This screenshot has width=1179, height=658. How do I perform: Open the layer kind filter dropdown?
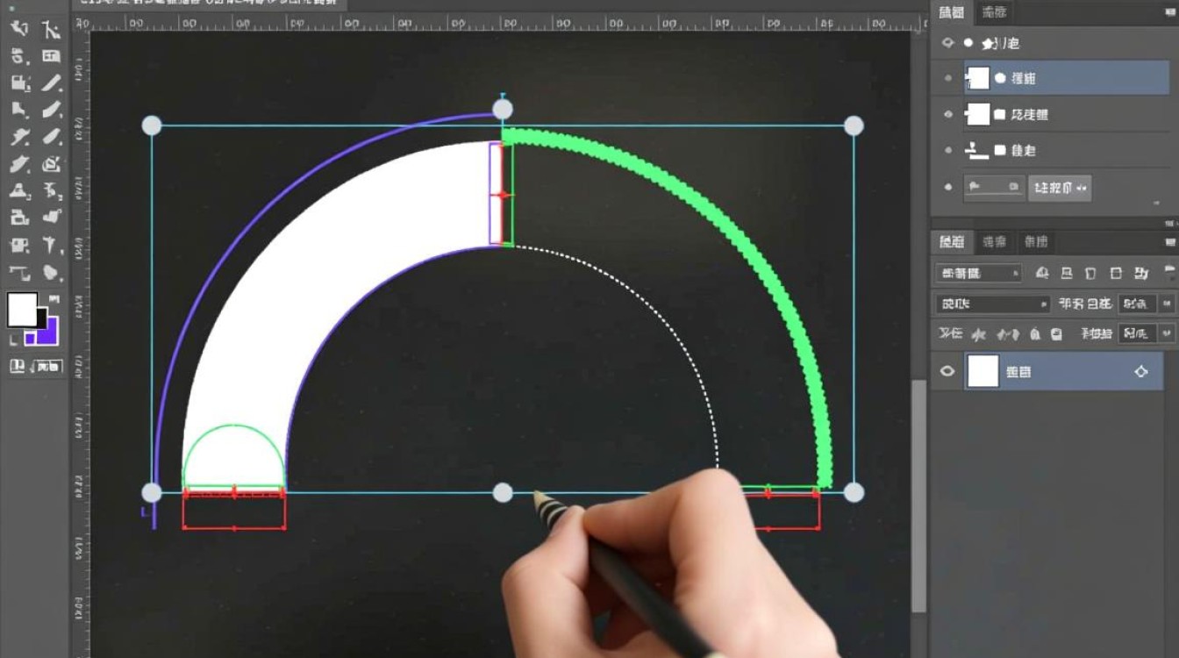tap(978, 273)
